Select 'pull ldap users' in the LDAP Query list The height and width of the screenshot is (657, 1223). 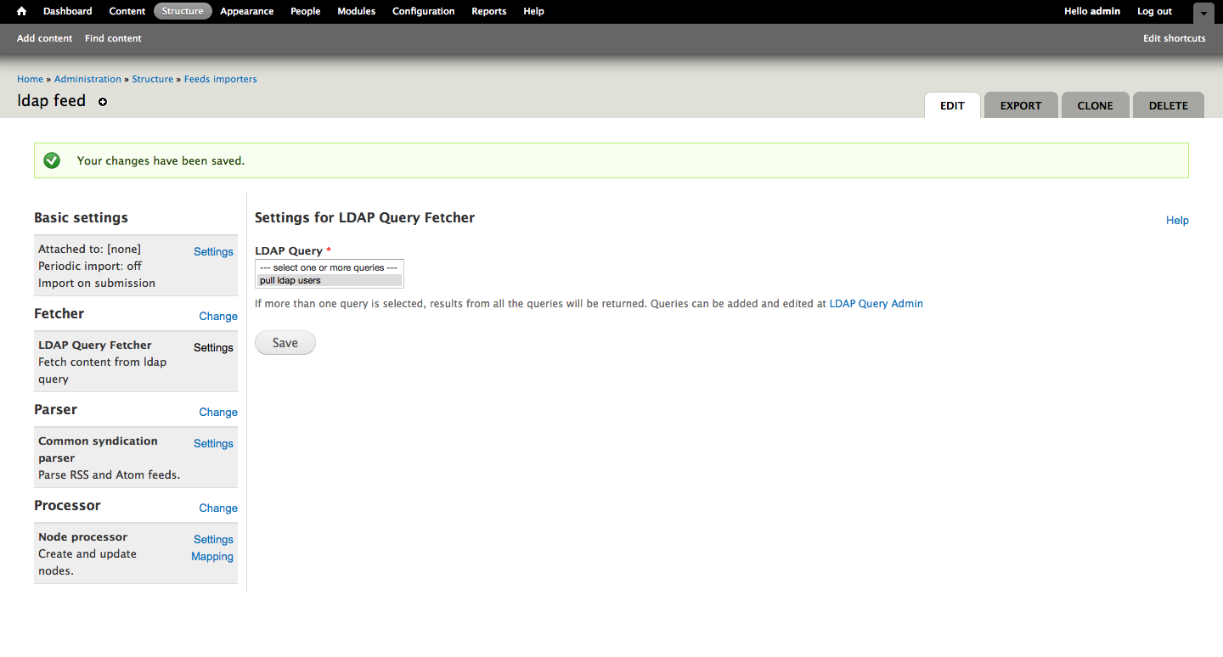(330, 280)
